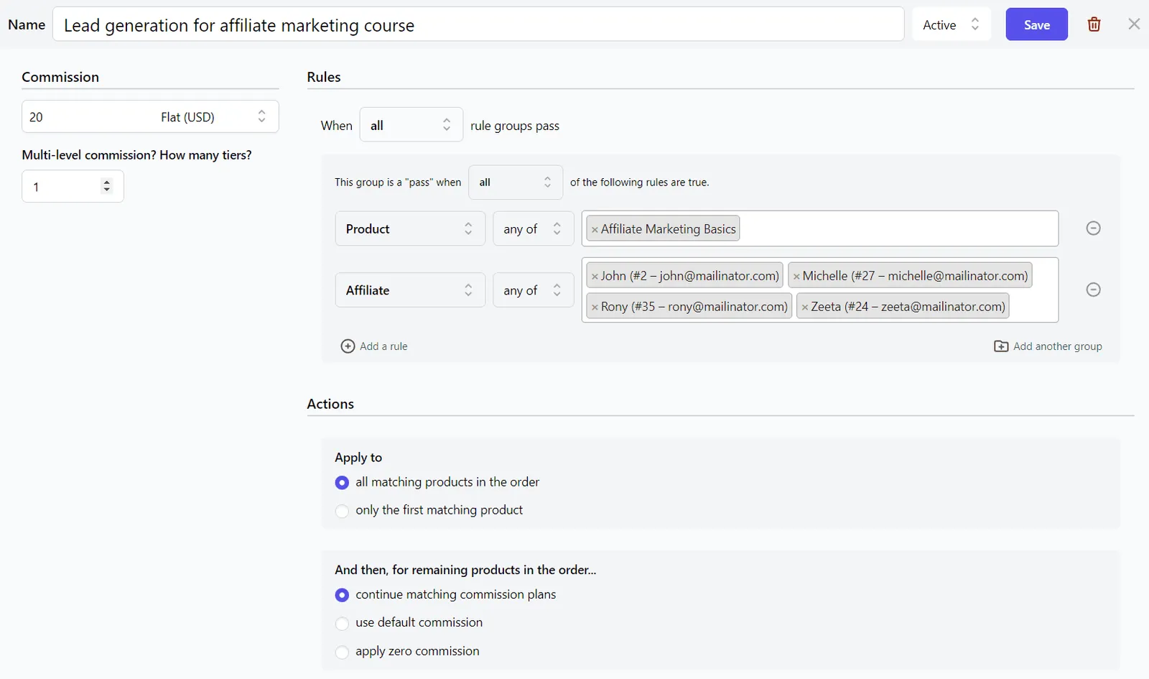1149x679 pixels.
Task: Open the Product rule type dropdown
Action: point(410,228)
